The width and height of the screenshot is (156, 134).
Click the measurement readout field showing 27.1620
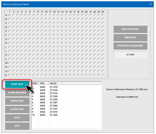[x=130, y=55]
